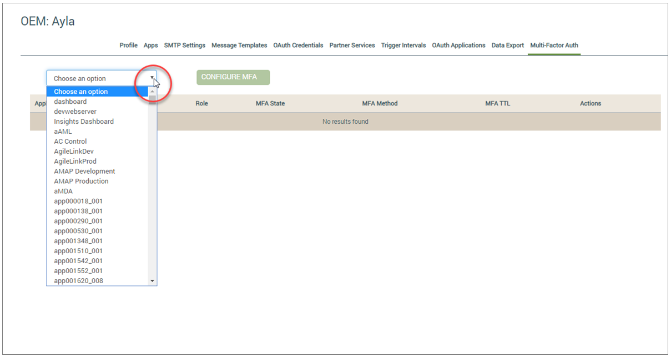Select the Partner Services tab

(352, 46)
